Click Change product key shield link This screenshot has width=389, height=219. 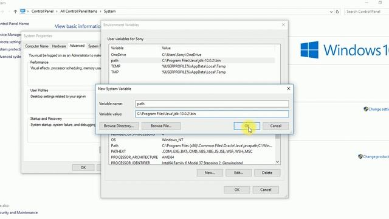[374, 157]
